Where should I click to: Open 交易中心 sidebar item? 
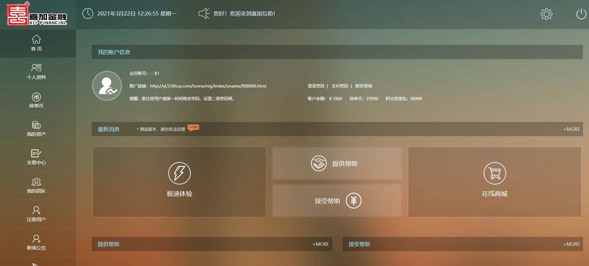[x=36, y=157]
